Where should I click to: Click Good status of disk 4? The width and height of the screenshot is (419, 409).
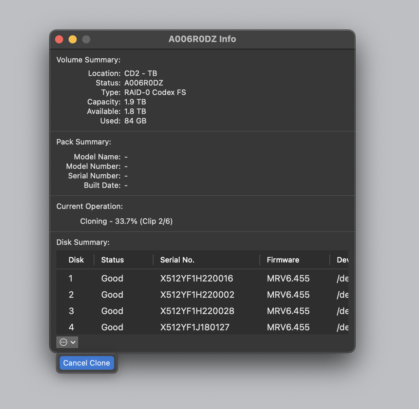point(112,327)
